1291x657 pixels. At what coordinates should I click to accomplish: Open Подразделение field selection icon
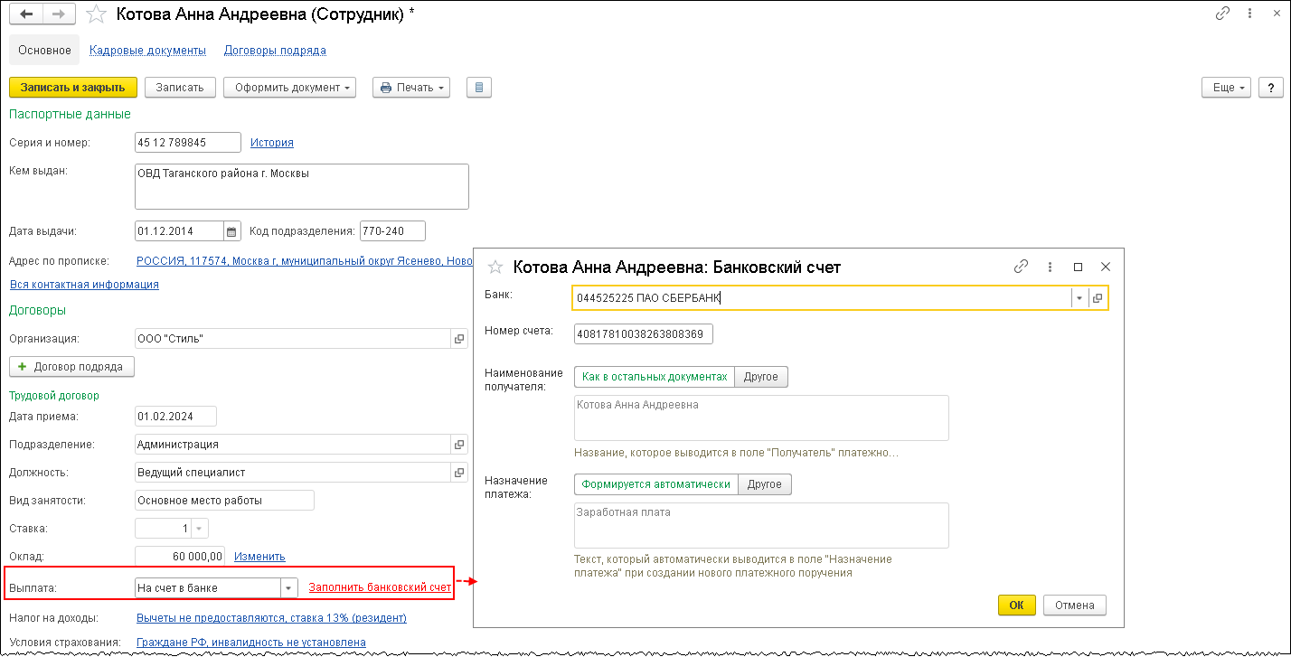coord(459,445)
